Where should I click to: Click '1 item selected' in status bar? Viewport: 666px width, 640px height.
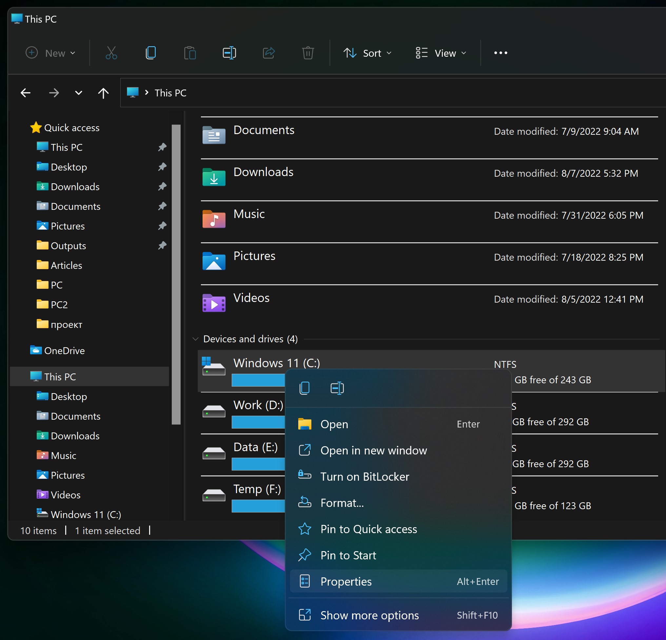click(x=108, y=530)
